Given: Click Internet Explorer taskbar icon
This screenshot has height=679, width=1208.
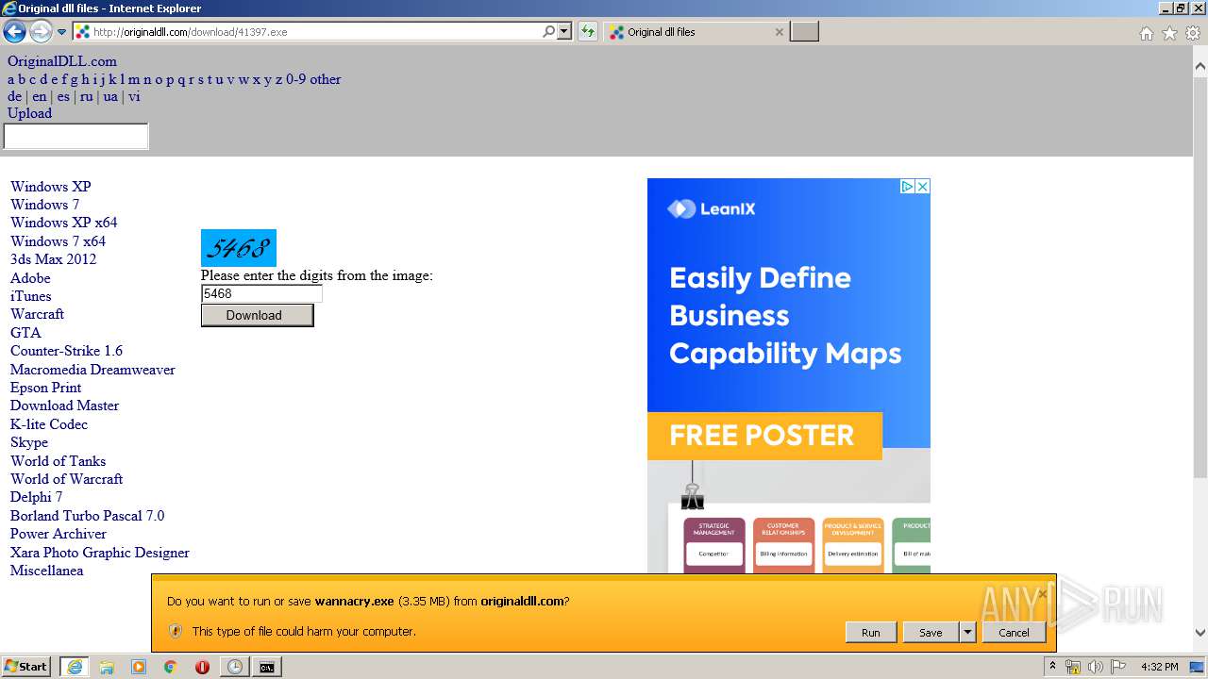Looking at the screenshot, I should 75,667.
